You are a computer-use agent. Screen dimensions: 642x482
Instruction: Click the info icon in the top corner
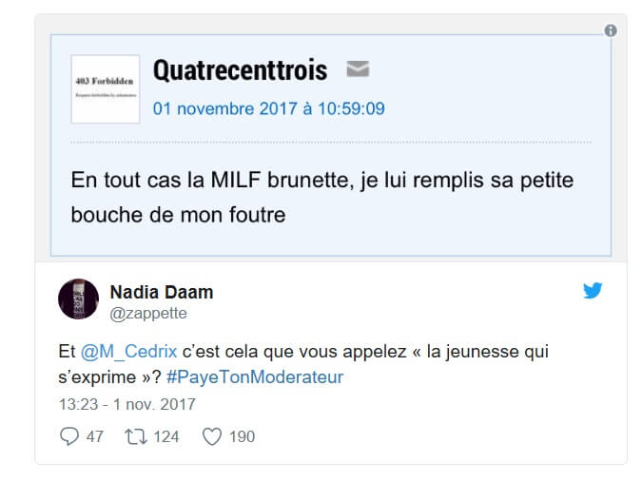point(611,30)
